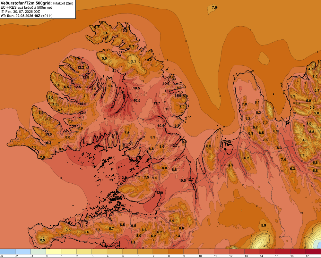Select the red 13 legend swatch
The height and width of the screenshot is (258, 321).
point(252,251)
